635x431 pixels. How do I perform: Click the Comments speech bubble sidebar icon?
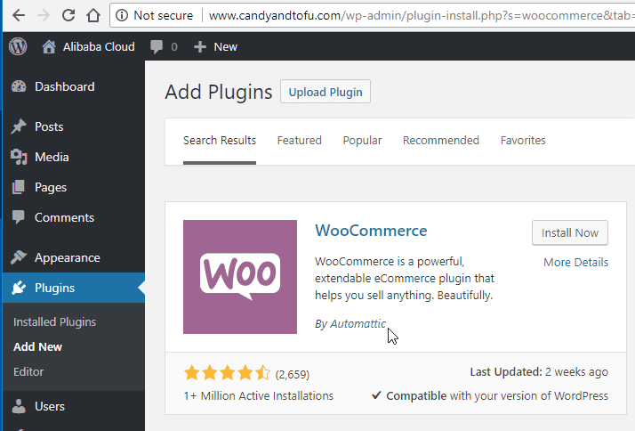click(x=18, y=217)
